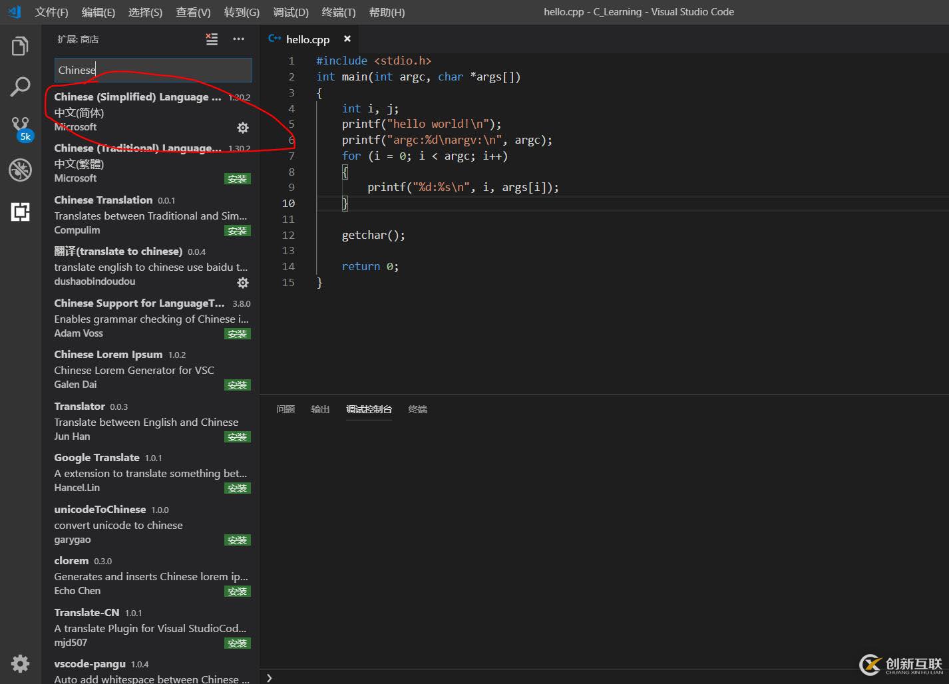The height and width of the screenshot is (684, 949).
Task: Open the 选择(S) menu
Action: 145,12
